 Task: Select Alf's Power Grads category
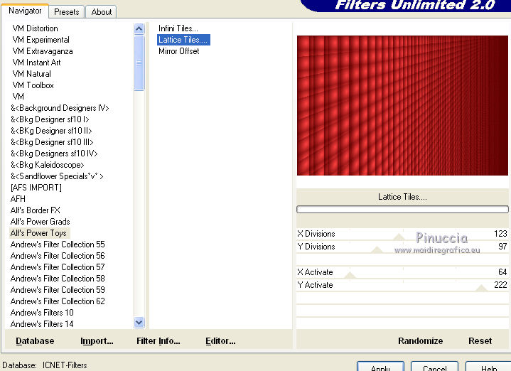click(40, 222)
